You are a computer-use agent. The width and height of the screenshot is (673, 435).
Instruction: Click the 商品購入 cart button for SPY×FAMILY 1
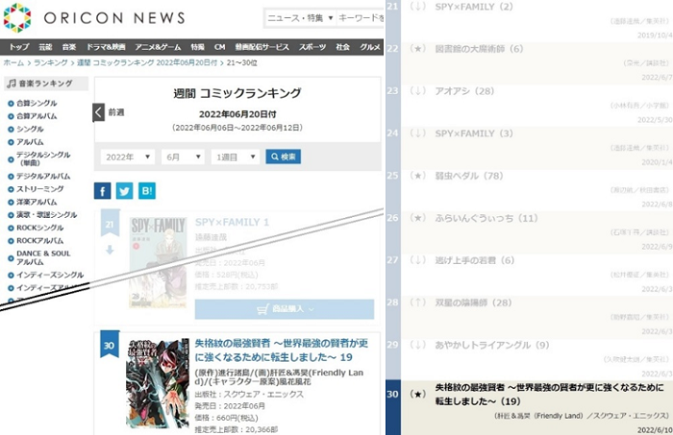coord(285,309)
